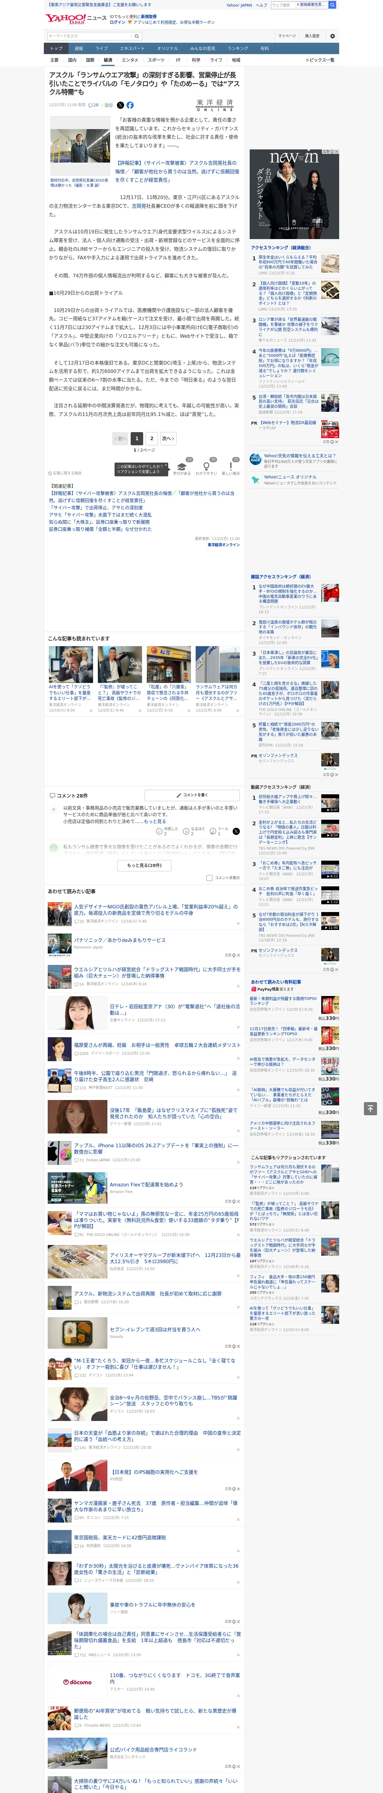Click the Yahoo! JAPAN News logo
Image resolution: width=383 pixels, height=1793 pixels.
(x=76, y=19)
